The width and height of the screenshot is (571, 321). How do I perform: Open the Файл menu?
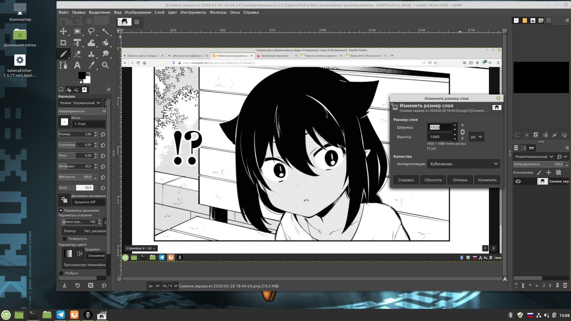(63, 12)
